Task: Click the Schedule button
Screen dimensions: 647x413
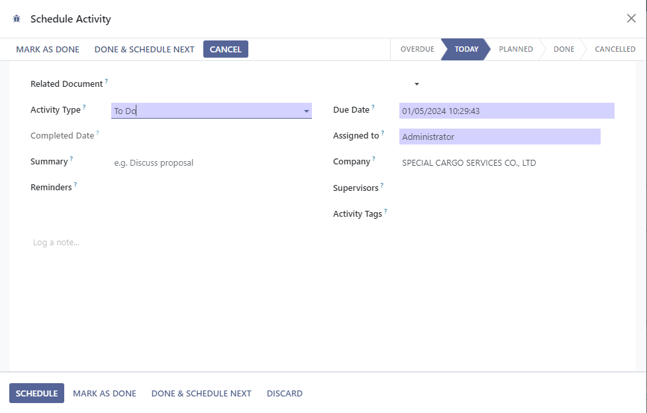Action: click(x=36, y=393)
